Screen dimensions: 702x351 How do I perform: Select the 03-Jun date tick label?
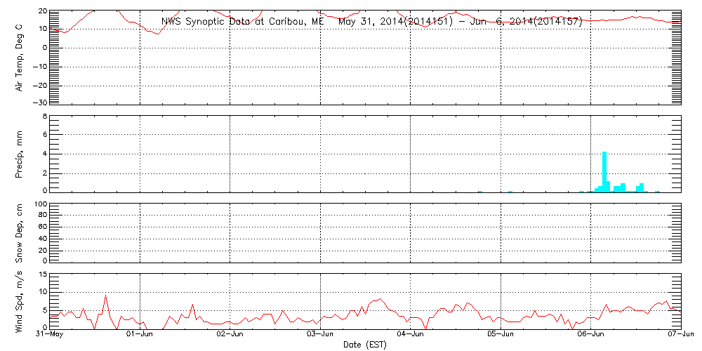click(x=320, y=335)
